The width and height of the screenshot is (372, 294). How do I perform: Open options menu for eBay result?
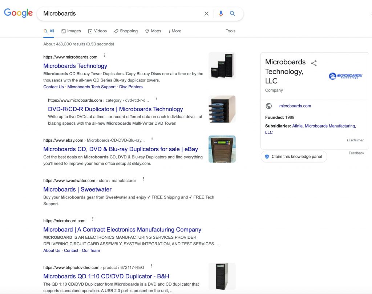(x=152, y=138)
